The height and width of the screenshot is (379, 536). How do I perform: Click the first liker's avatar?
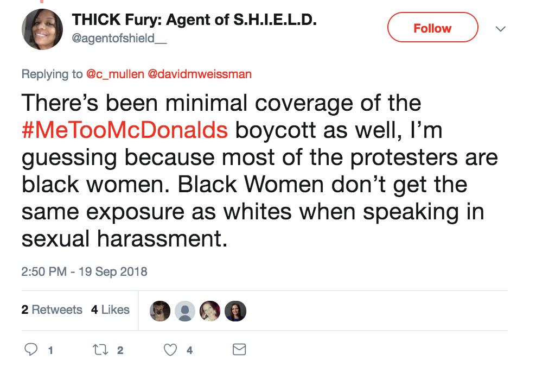[160, 311]
